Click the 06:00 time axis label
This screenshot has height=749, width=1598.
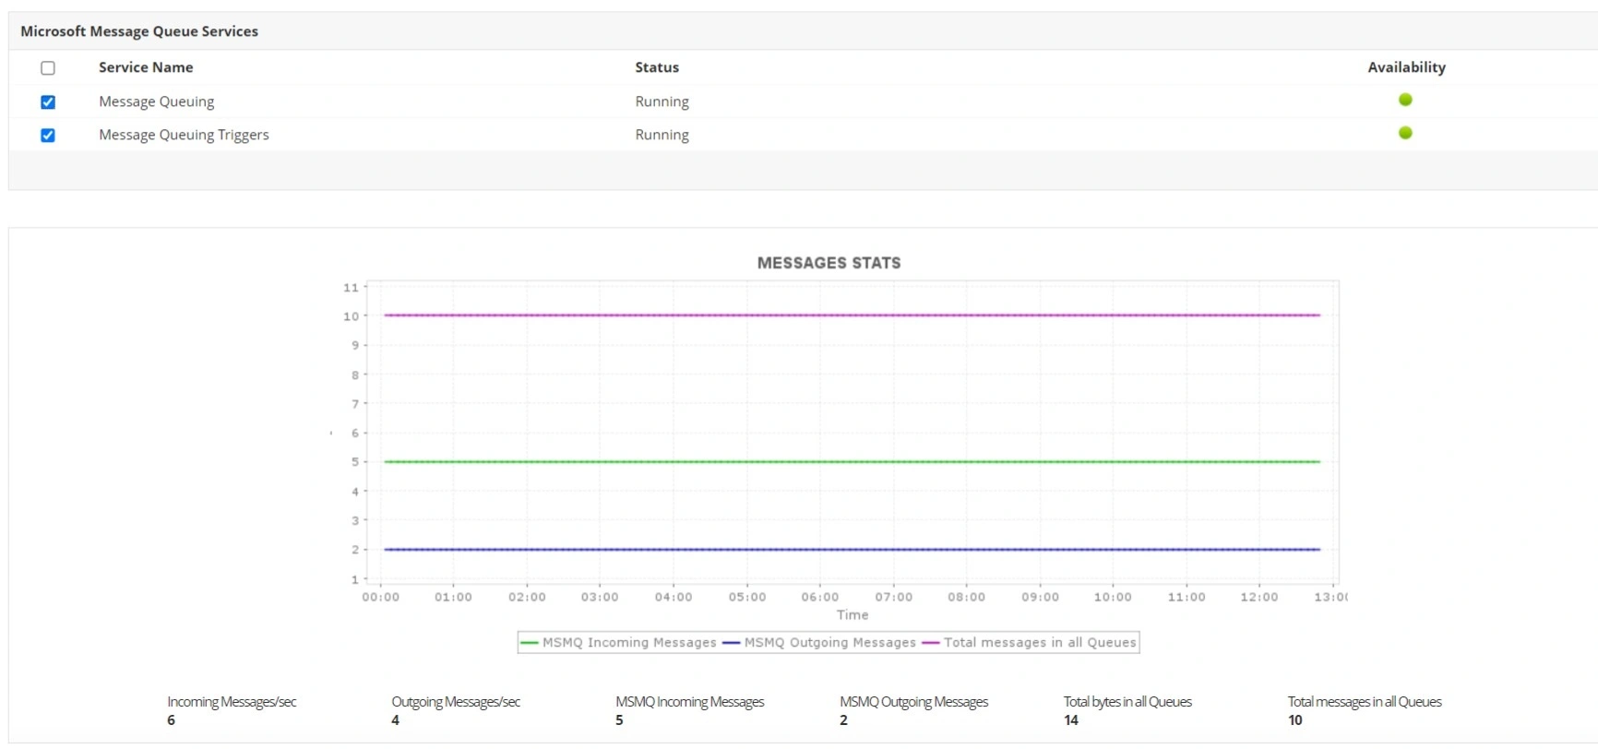(x=820, y=597)
